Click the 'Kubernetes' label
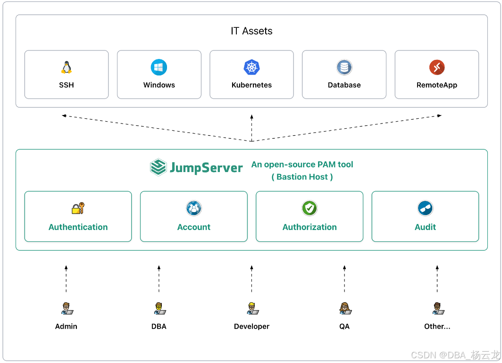The height and width of the screenshot is (363, 502). (251, 85)
